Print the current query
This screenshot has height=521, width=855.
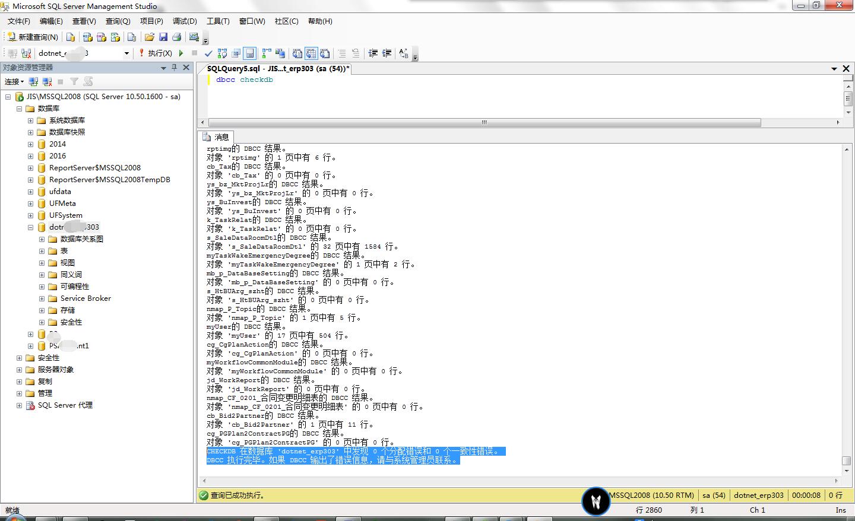[176, 37]
